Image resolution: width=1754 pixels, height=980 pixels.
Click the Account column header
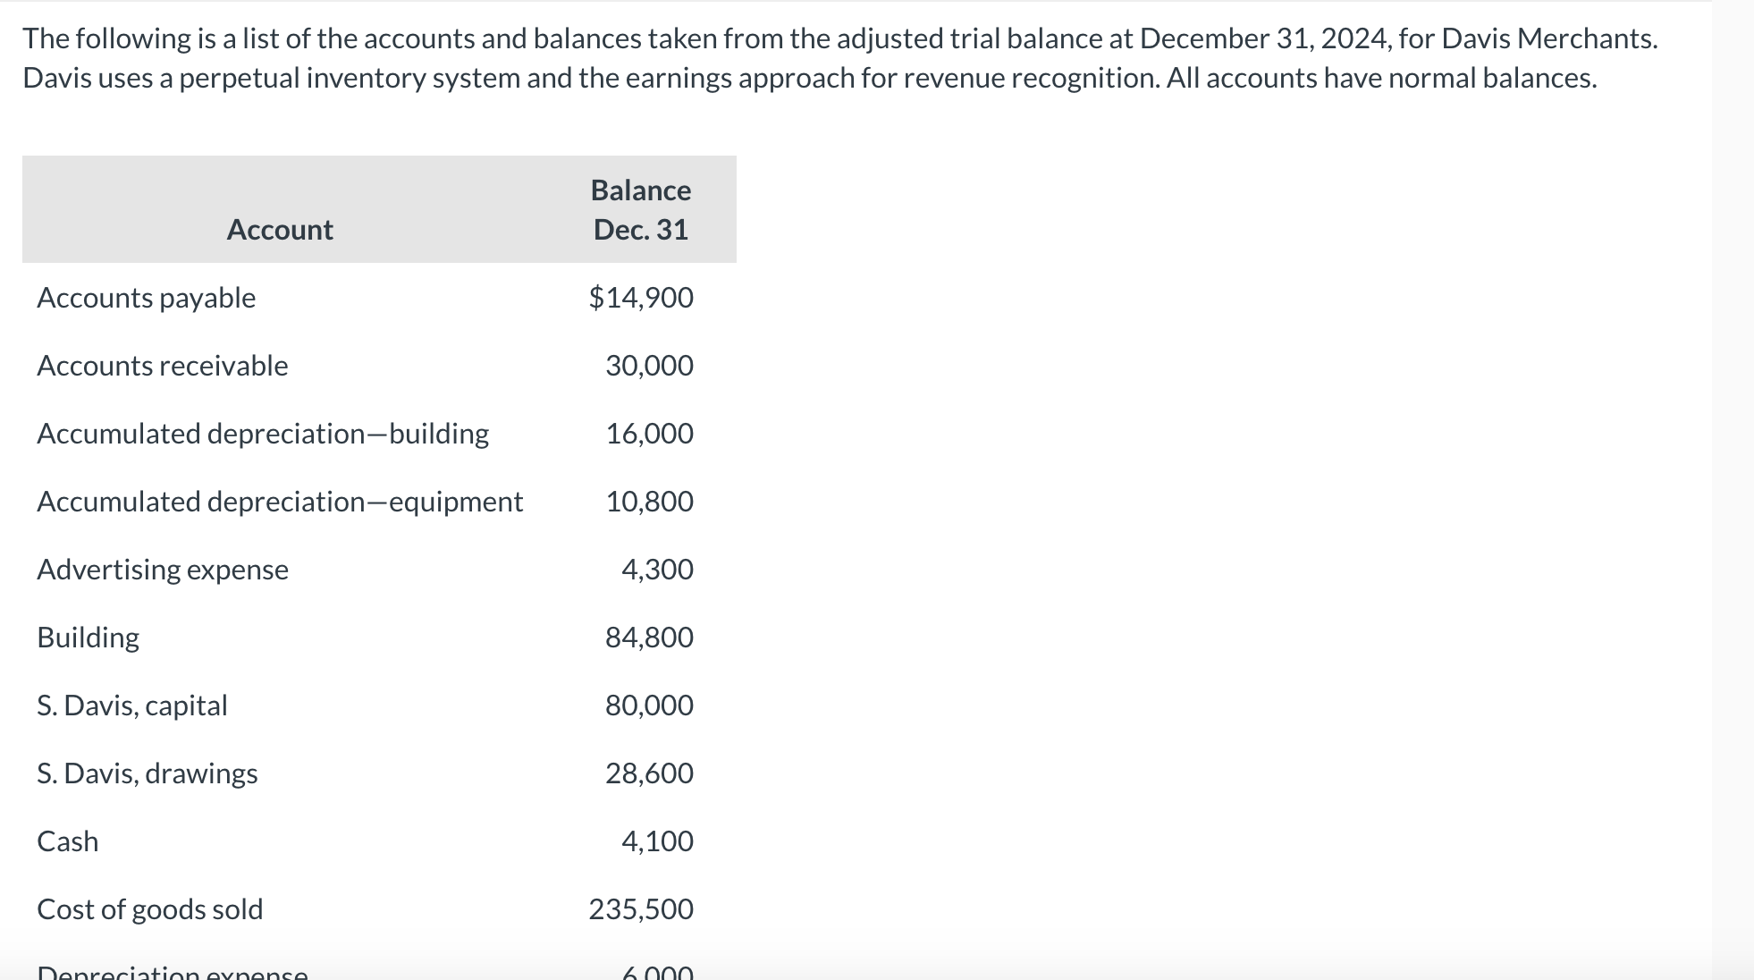click(279, 230)
